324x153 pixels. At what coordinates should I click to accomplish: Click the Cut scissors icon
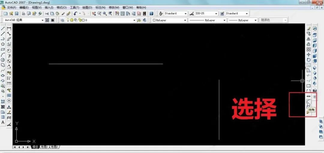click(47, 13)
